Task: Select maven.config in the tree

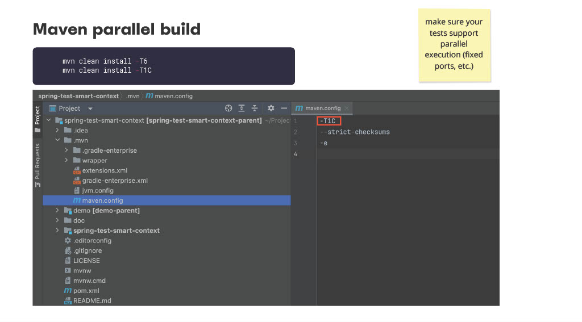Action: tap(167, 200)
